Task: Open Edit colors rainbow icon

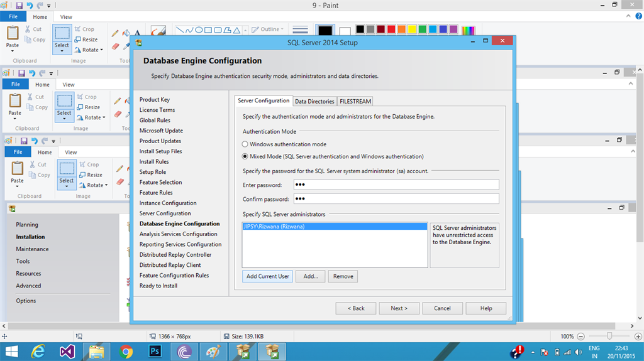Action: pos(468,30)
